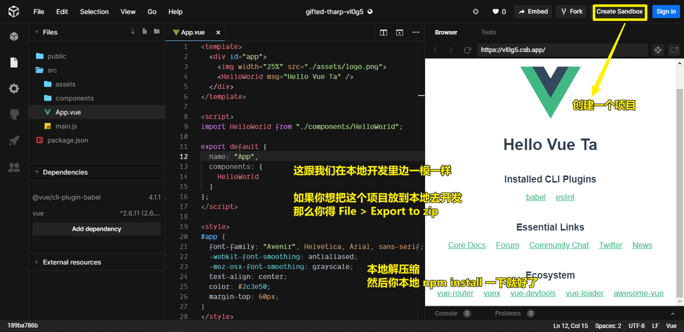684x332 pixels.
Task: Select App.vue in the file tree
Action: coord(97,112)
